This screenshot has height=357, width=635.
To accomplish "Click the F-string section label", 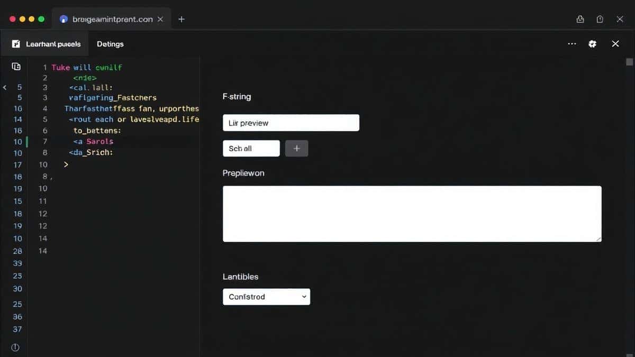I will pyautogui.click(x=237, y=97).
